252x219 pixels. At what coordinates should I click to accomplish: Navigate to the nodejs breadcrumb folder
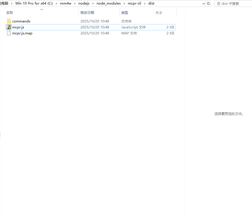[x=84, y=4]
